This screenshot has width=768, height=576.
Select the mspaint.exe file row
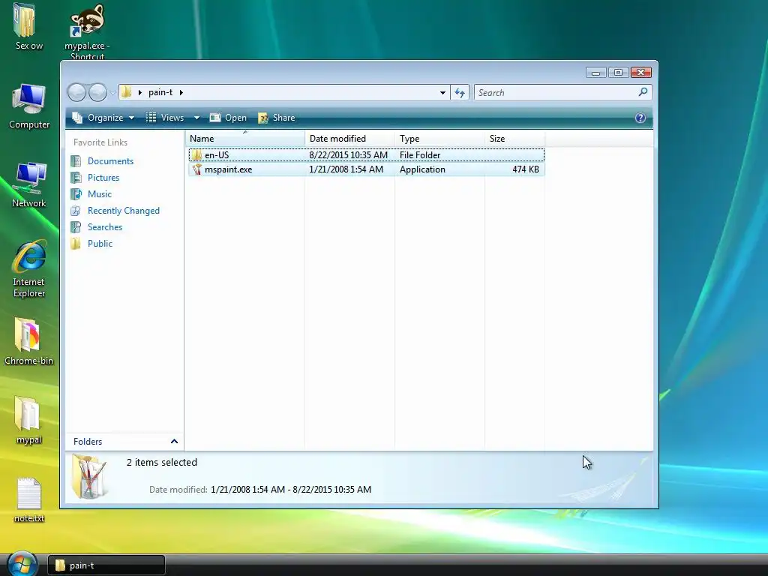[x=366, y=169]
